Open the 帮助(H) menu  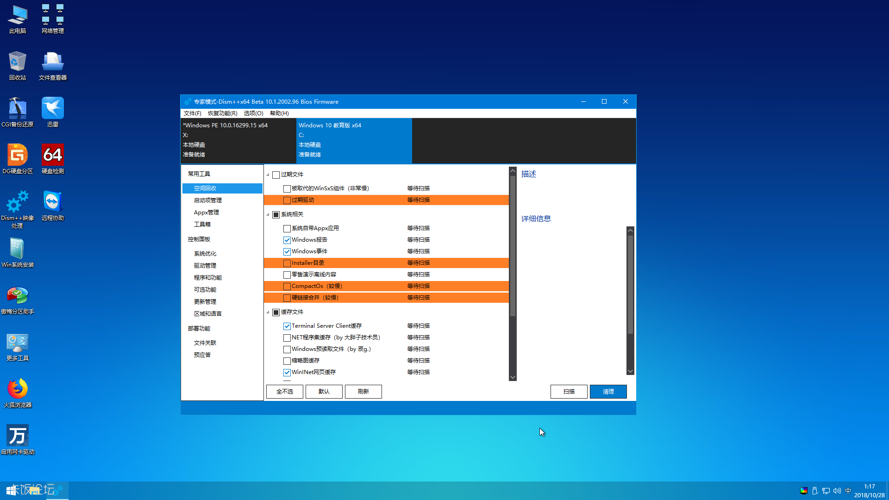[280, 113]
